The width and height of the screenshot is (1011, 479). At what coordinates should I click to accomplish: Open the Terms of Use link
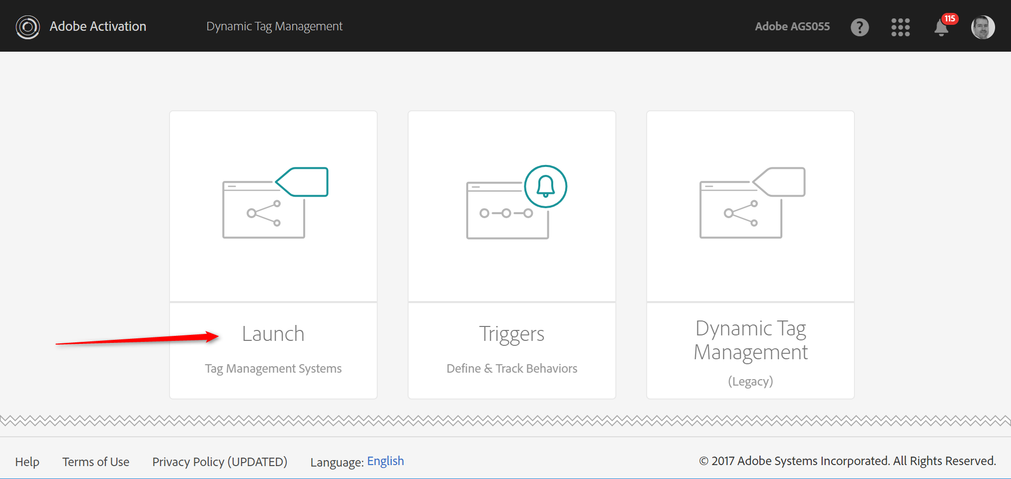(95, 462)
